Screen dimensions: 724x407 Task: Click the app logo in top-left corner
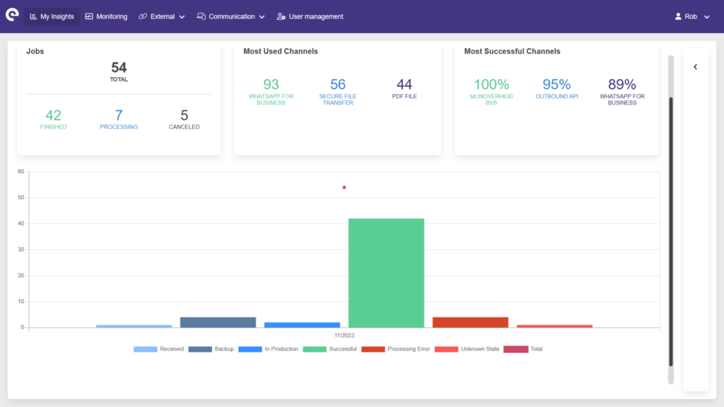click(11, 15)
